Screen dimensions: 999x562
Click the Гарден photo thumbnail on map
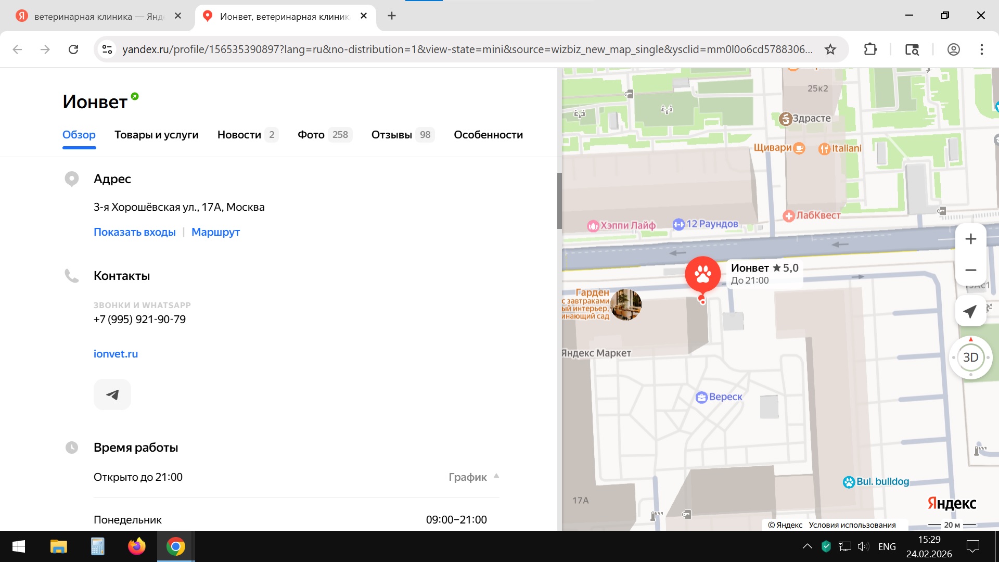[625, 305]
